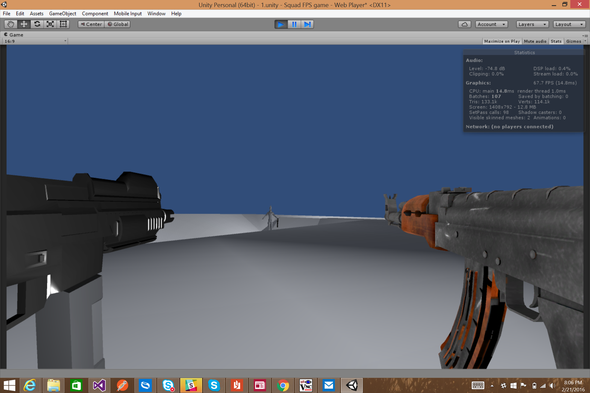Select the Hand tool
This screenshot has height=393, width=590.
coord(11,24)
